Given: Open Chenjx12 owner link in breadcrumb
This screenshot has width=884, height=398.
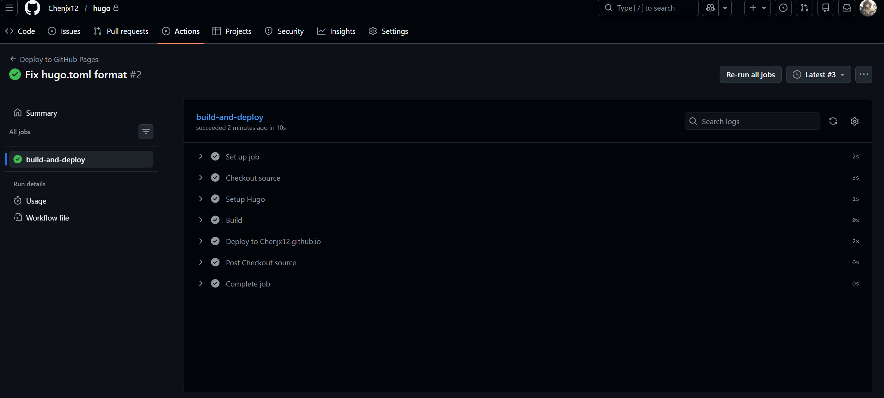Looking at the screenshot, I should click(63, 8).
